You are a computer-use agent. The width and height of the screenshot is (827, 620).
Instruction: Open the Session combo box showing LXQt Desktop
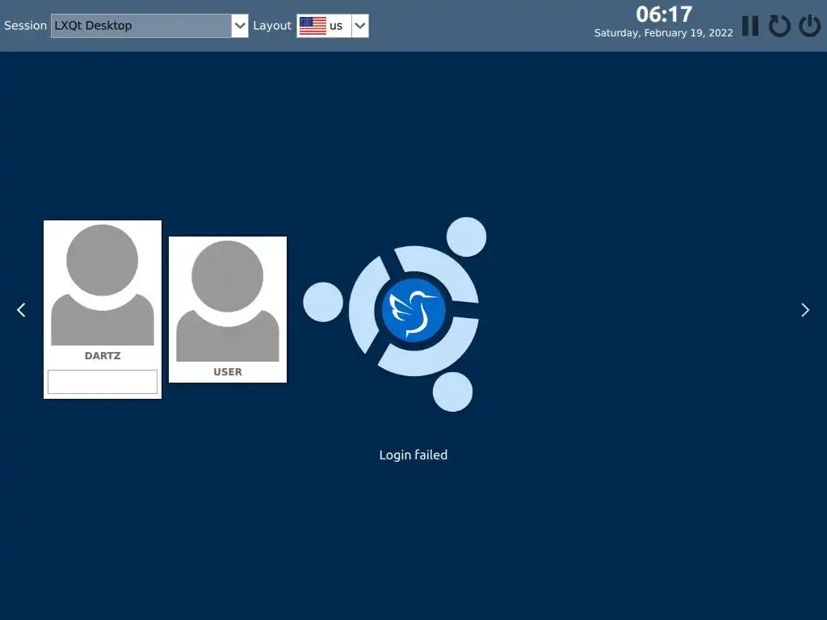pyautogui.click(x=149, y=25)
